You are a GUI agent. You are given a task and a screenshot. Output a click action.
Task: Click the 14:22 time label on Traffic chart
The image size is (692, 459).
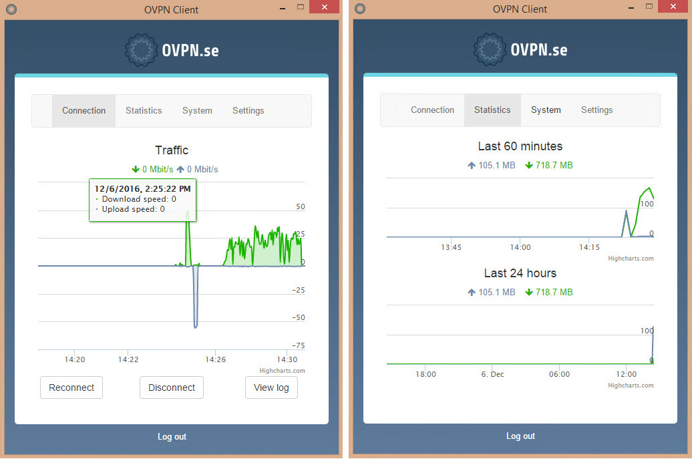pos(128,359)
